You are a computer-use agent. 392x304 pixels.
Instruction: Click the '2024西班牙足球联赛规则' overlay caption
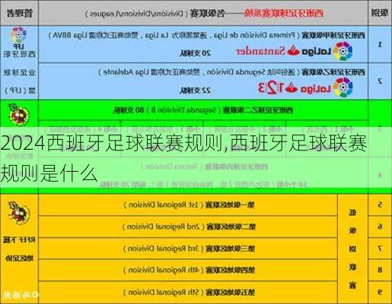click(x=183, y=158)
